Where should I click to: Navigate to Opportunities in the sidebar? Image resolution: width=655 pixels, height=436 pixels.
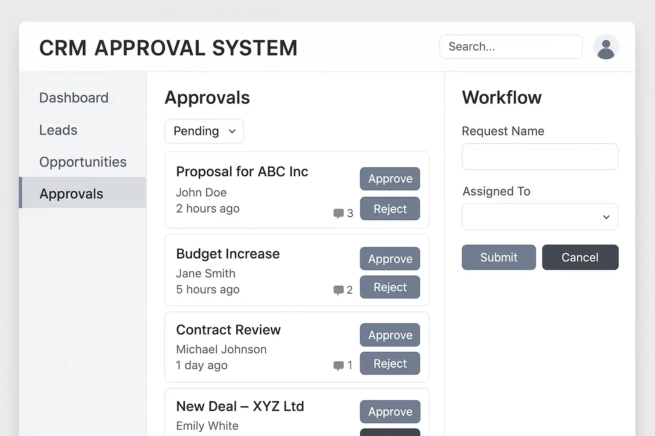(x=83, y=162)
